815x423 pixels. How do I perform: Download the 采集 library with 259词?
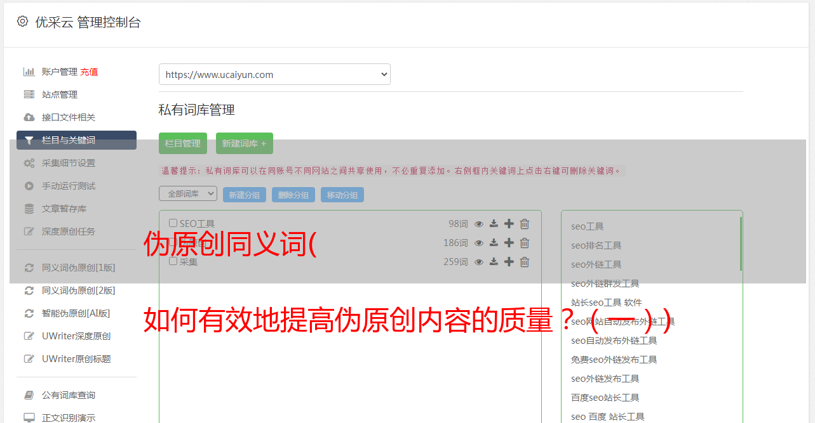(494, 262)
